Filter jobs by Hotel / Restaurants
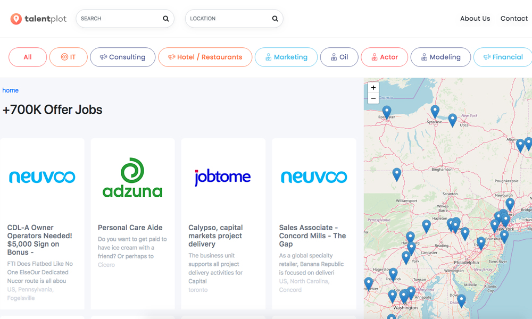Viewport: 532px width, 319px height. click(205, 57)
